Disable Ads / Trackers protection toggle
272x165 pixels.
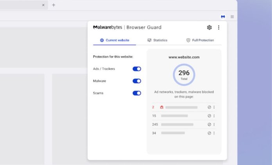137,69
